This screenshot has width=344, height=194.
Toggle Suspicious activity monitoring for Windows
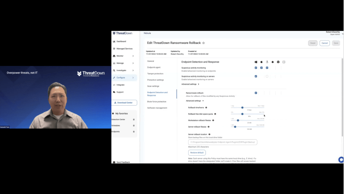256,68
